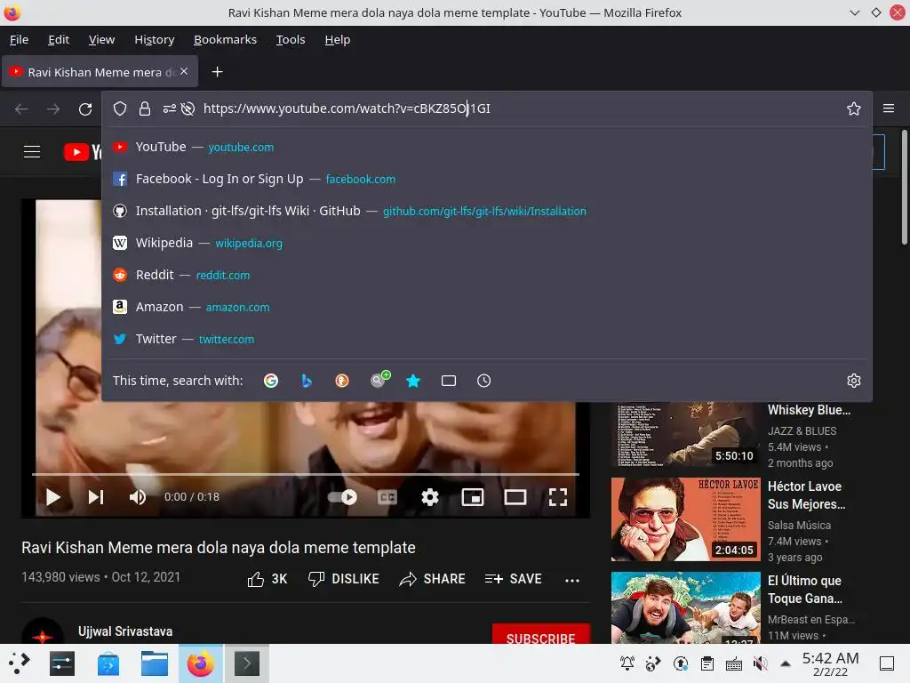Search in open tabs shortcut
The width and height of the screenshot is (910, 683).
pos(449,381)
